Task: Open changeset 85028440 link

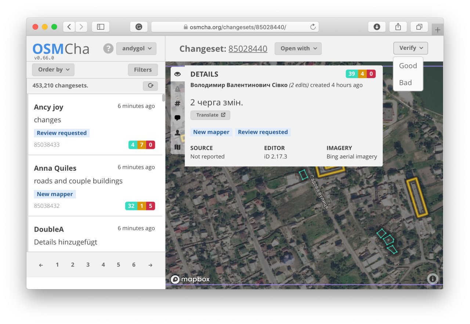Action: tap(248, 48)
